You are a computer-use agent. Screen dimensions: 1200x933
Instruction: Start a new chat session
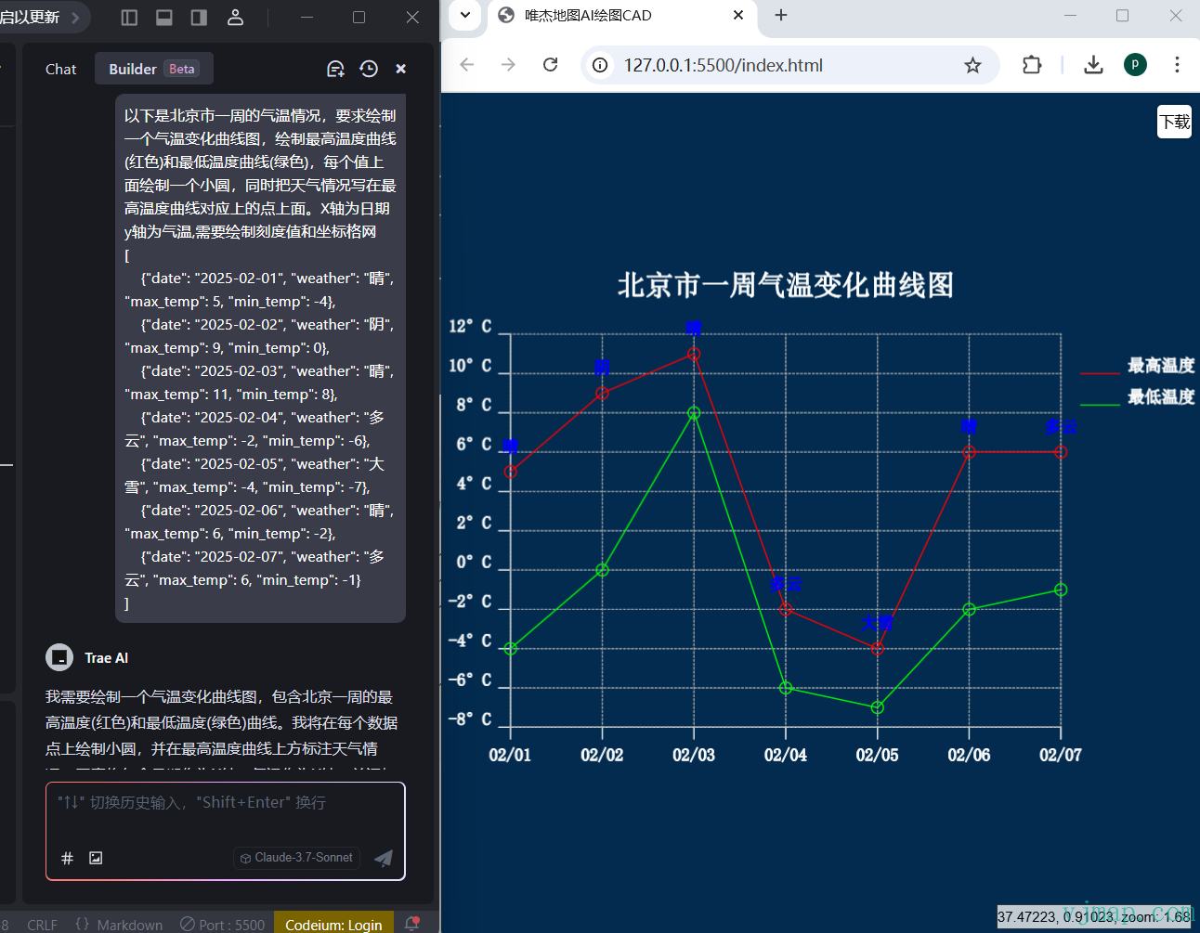335,69
